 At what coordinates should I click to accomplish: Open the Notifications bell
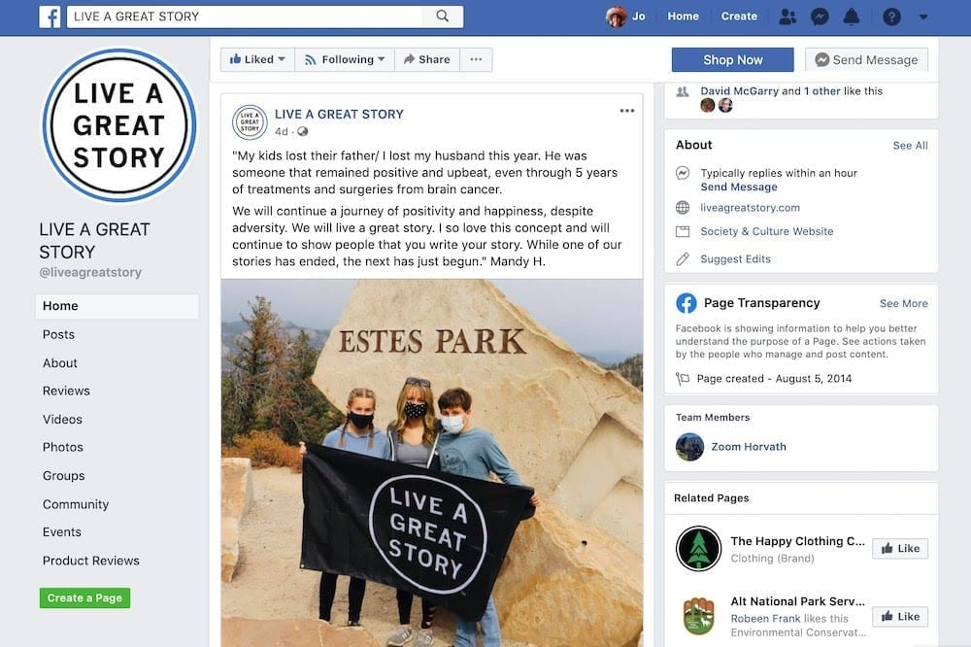[x=853, y=17]
